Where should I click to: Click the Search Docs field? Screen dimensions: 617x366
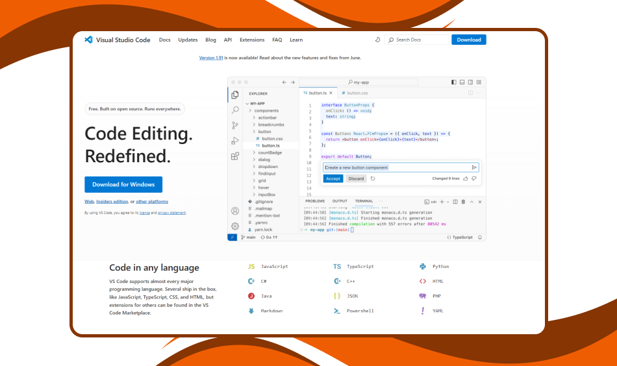(x=417, y=40)
